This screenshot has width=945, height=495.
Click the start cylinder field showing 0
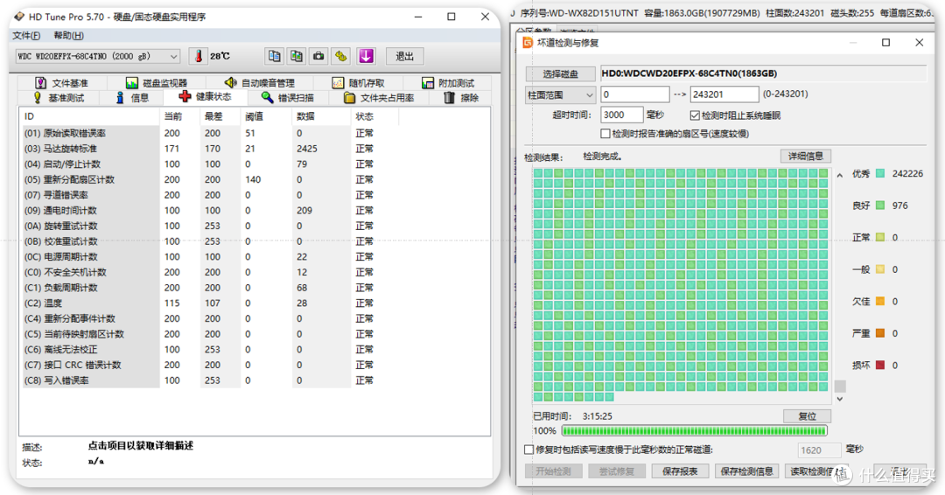tap(635, 94)
